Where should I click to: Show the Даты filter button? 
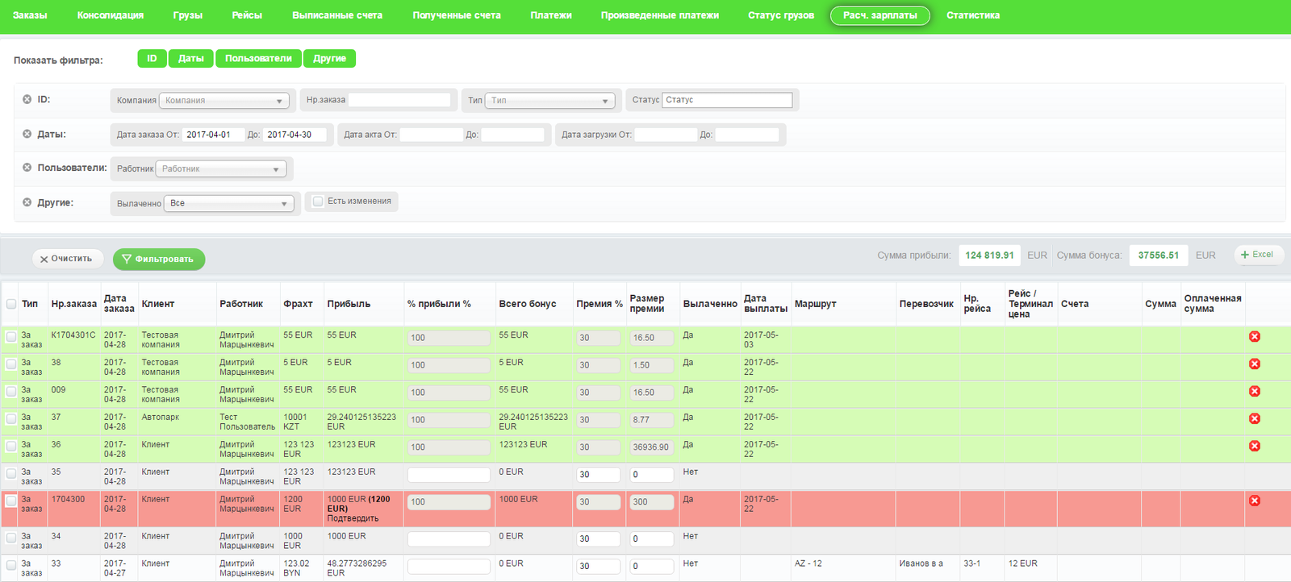pos(191,59)
